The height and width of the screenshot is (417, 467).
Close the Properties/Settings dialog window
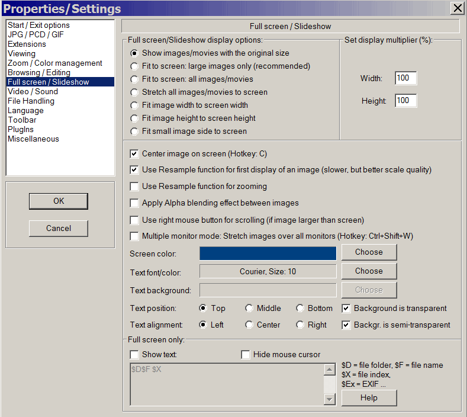pyautogui.click(x=457, y=8)
